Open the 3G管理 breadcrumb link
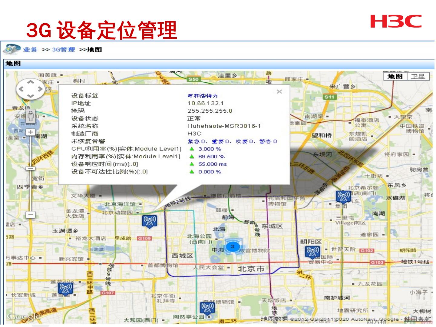 pos(63,50)
